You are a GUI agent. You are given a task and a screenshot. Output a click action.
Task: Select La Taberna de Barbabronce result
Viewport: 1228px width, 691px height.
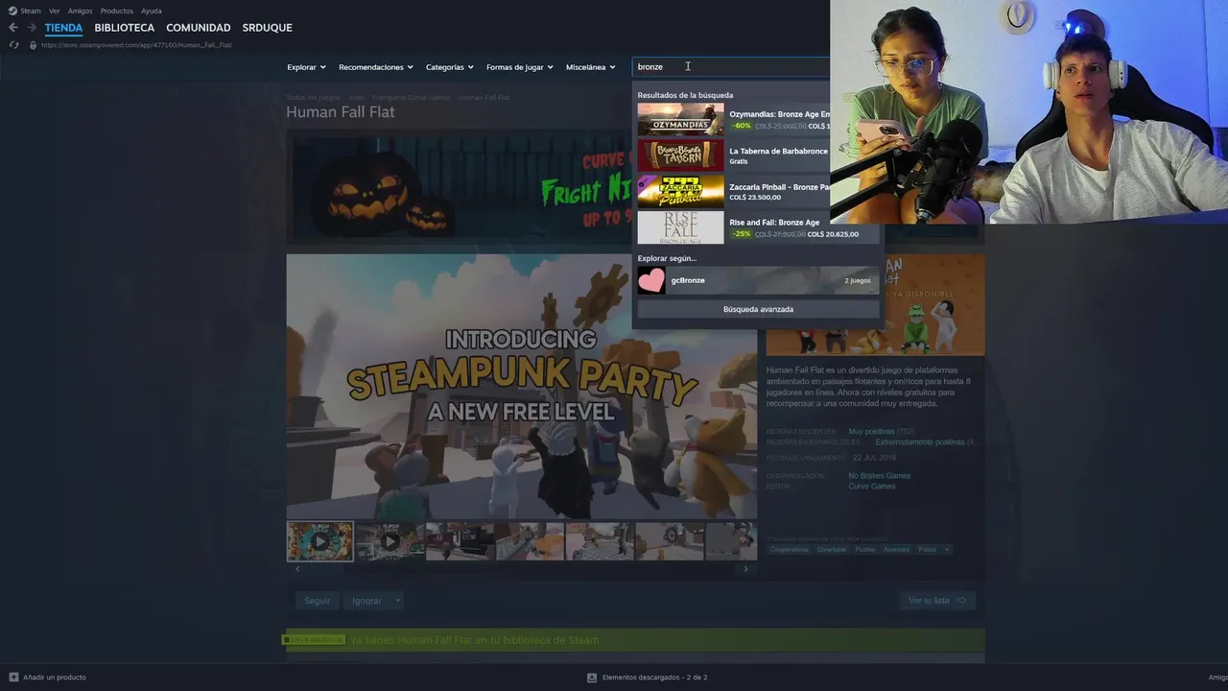point(734,155)
